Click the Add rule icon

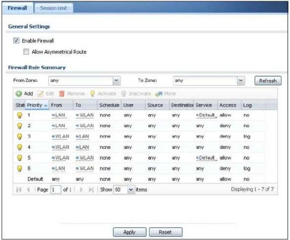[x=19, y=93]
